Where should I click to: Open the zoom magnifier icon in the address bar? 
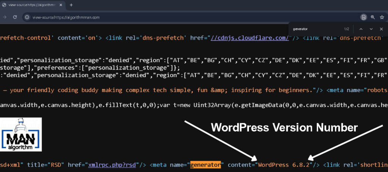[373, 17]
